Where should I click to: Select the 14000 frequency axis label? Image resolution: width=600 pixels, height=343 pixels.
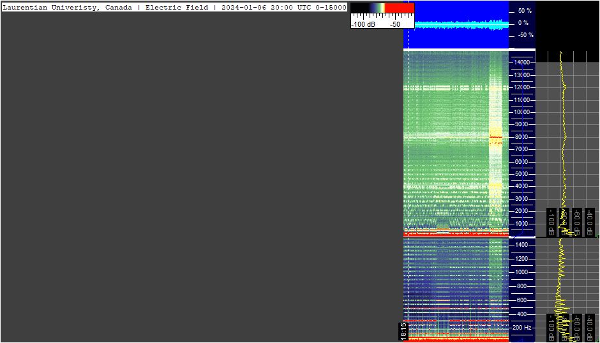(x=522, y=62)
